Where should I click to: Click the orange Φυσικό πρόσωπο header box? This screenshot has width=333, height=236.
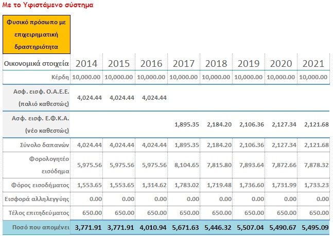tap(37, 34)
